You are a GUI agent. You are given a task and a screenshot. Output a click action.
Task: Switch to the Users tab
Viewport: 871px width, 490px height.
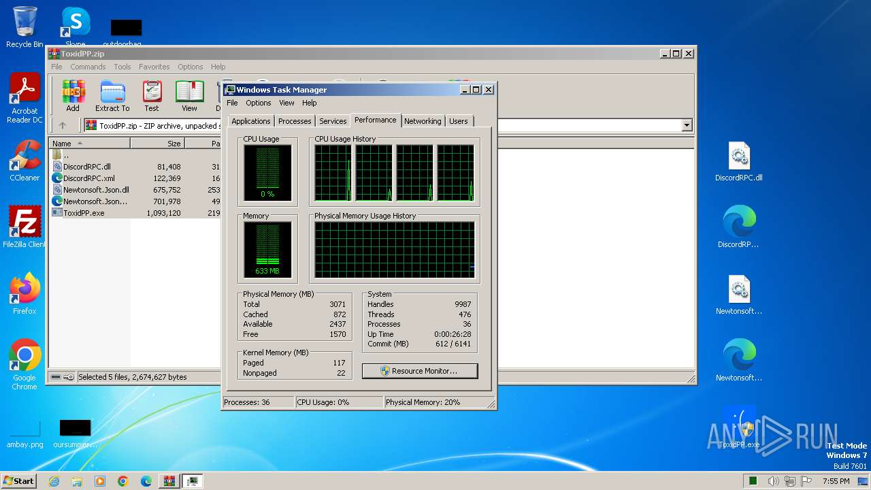tap(459, 121)
